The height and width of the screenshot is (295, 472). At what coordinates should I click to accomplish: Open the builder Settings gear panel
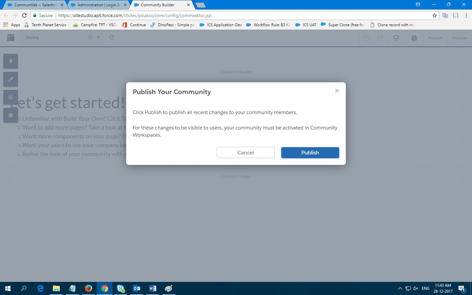tap(10, 115)
